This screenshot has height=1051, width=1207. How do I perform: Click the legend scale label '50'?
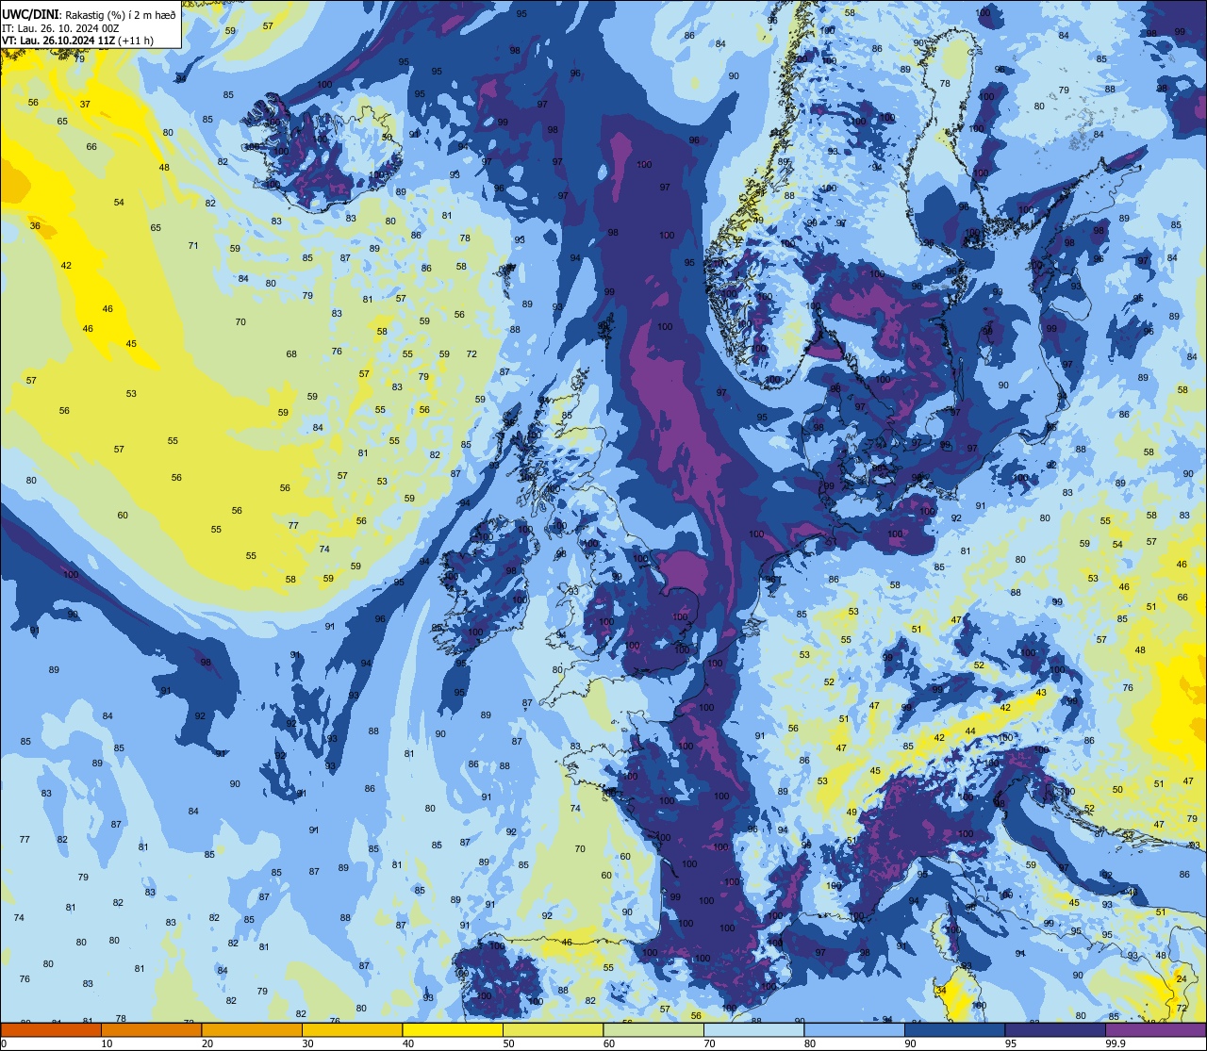508,1044
